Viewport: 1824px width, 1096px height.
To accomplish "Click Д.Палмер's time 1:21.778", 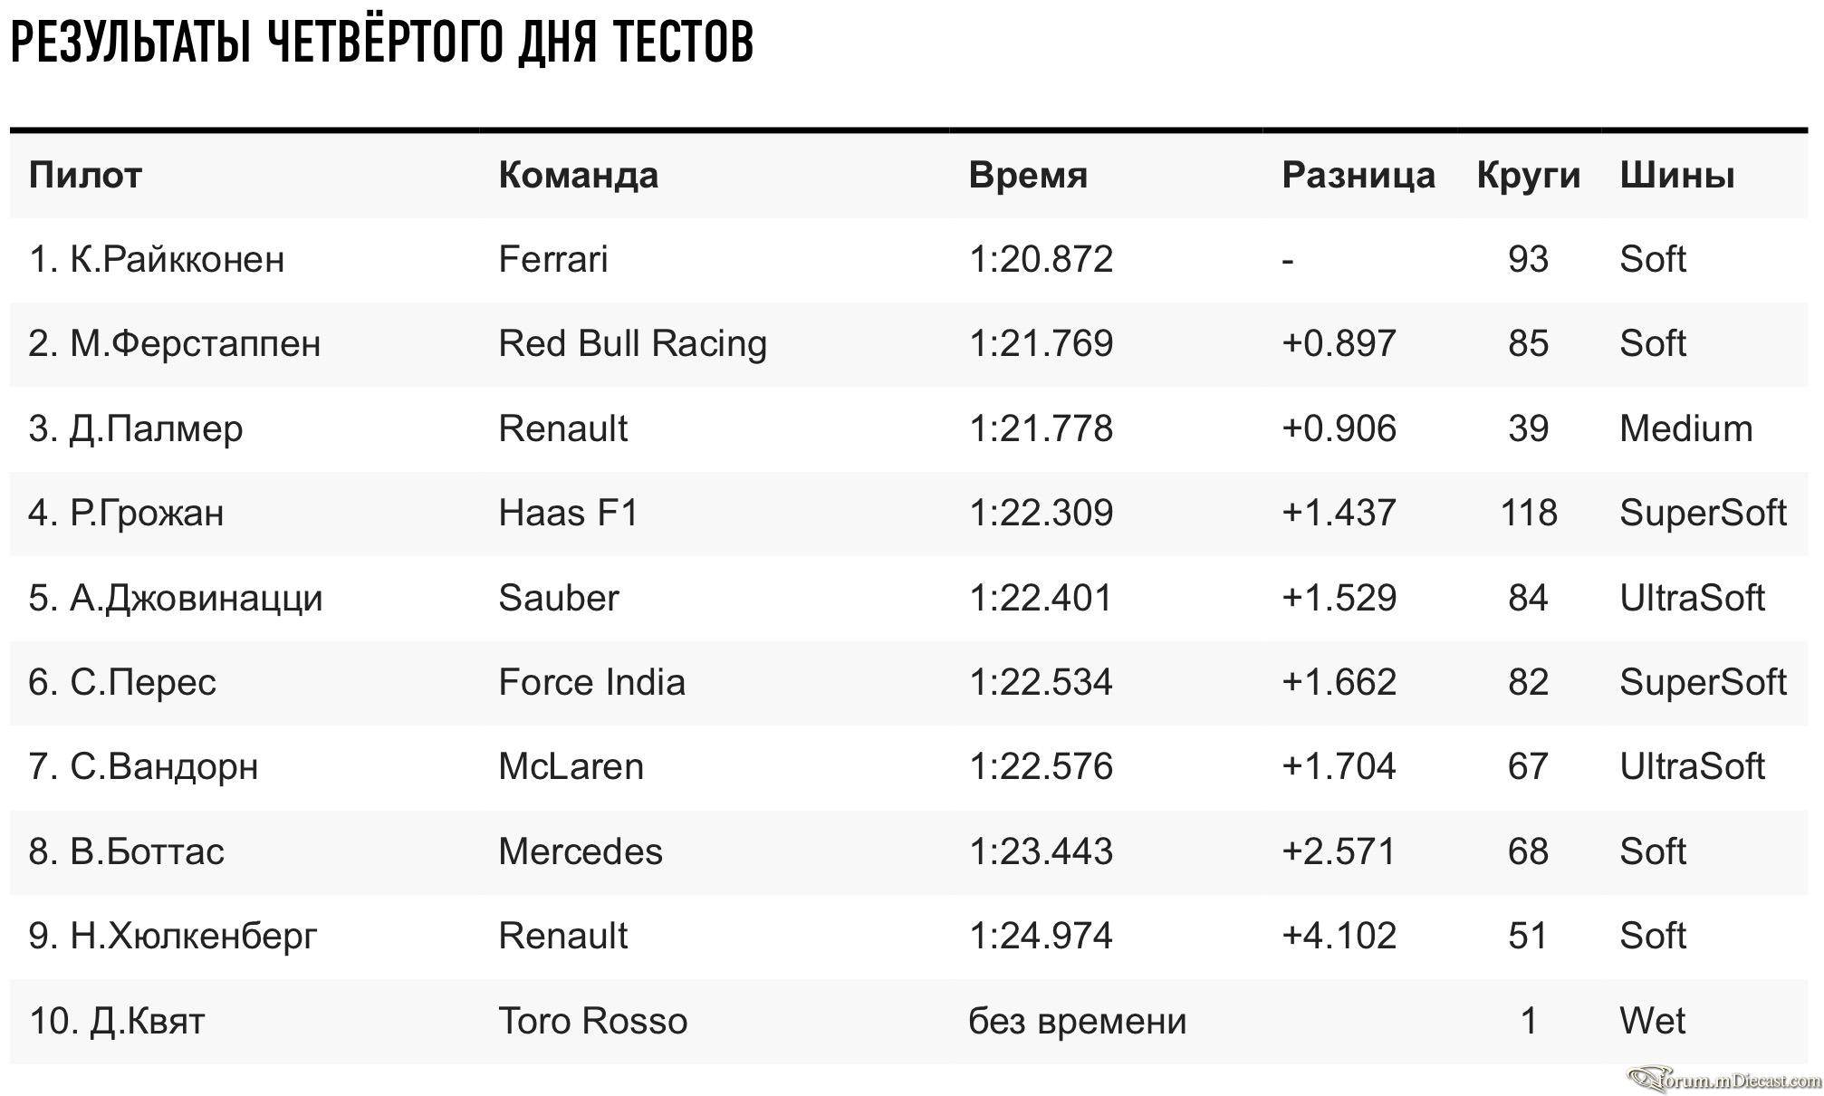I will 1041,428.
